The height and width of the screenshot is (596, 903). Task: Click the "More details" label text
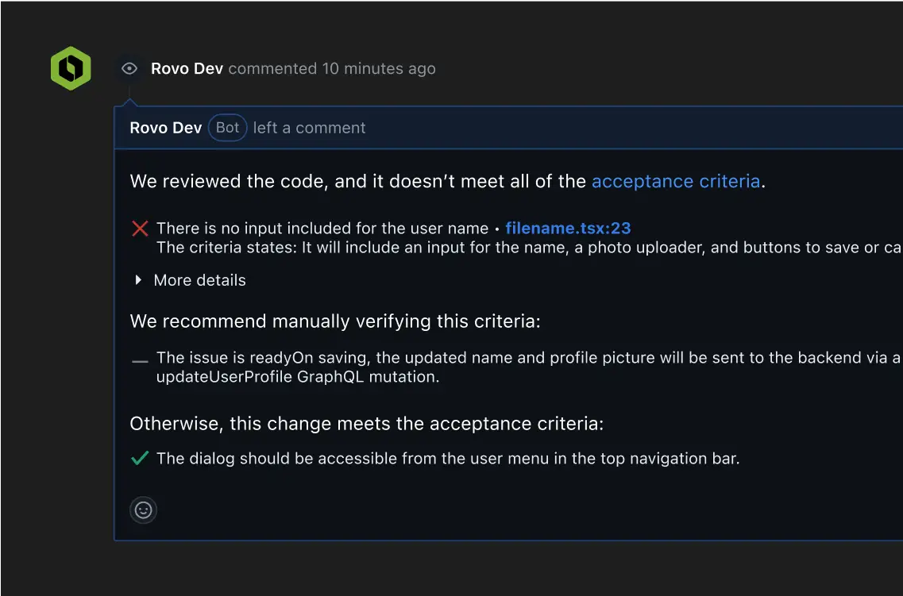199,280
